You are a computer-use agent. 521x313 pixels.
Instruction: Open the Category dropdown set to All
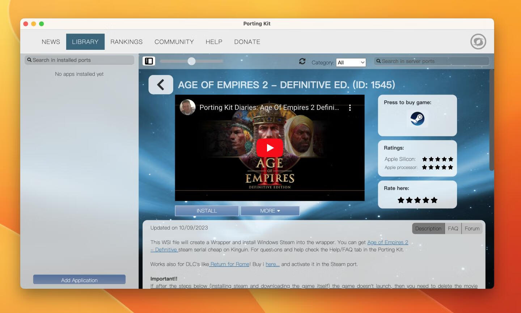(351, 62)
